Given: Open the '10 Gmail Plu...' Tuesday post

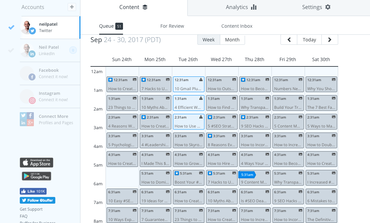Looking at the screenshot, I should [x=189, y=84].
